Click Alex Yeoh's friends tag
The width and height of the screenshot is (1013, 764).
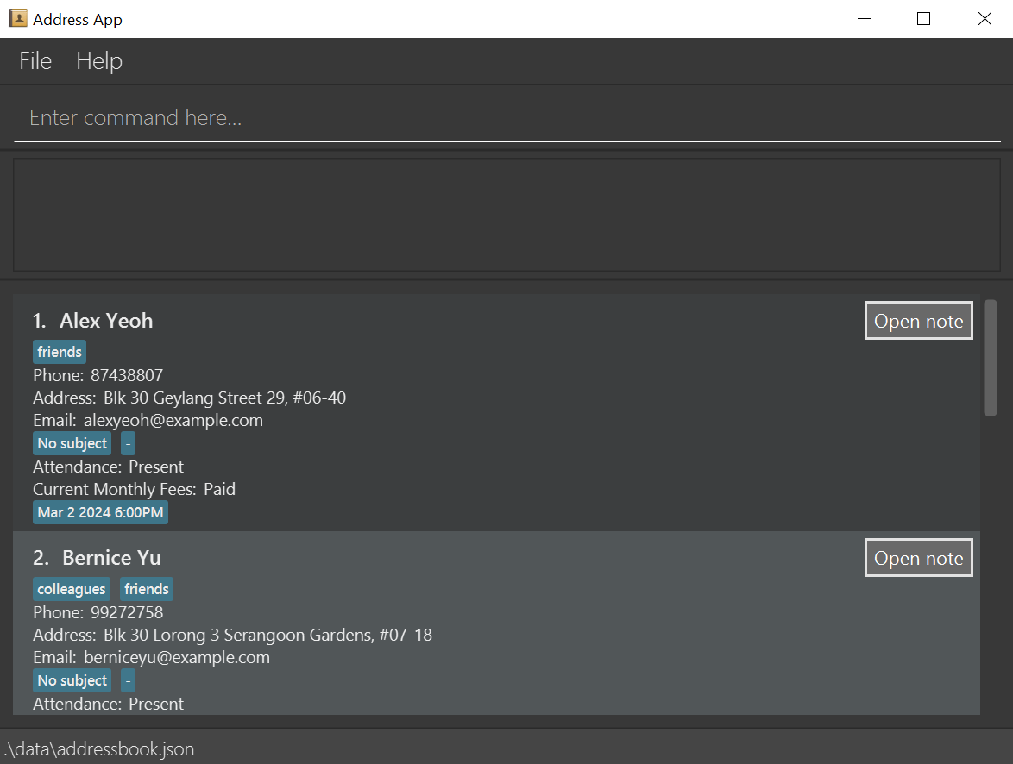(60, 352)
